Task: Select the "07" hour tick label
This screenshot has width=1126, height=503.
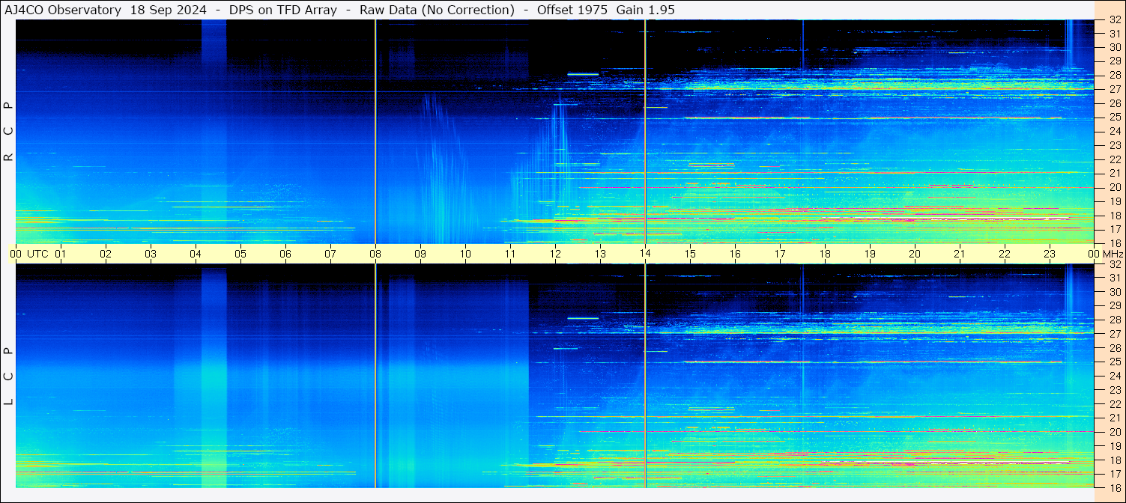Action: (x=330, y=254)
